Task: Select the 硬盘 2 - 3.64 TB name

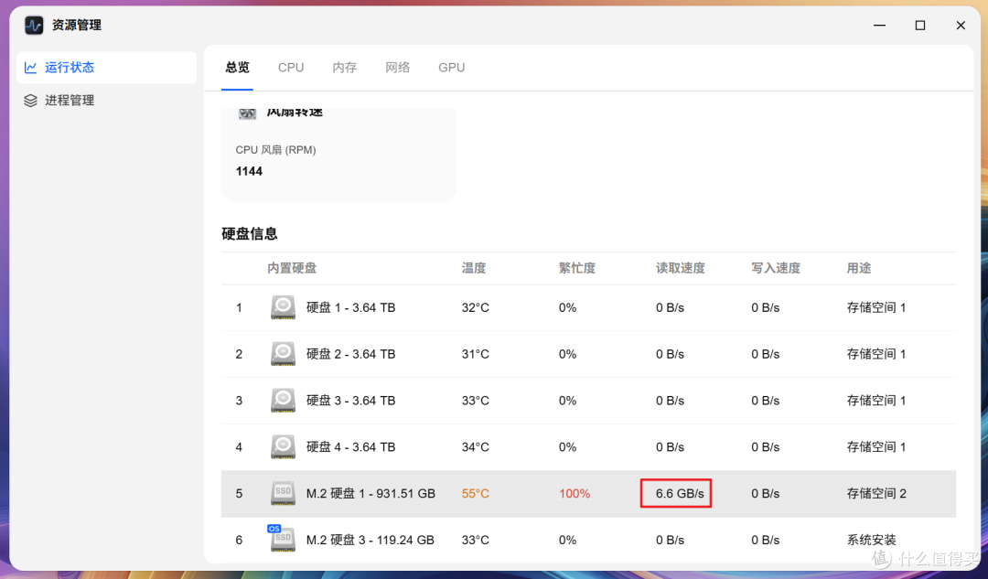Action: pyautogui.click(x=351, y=354)
